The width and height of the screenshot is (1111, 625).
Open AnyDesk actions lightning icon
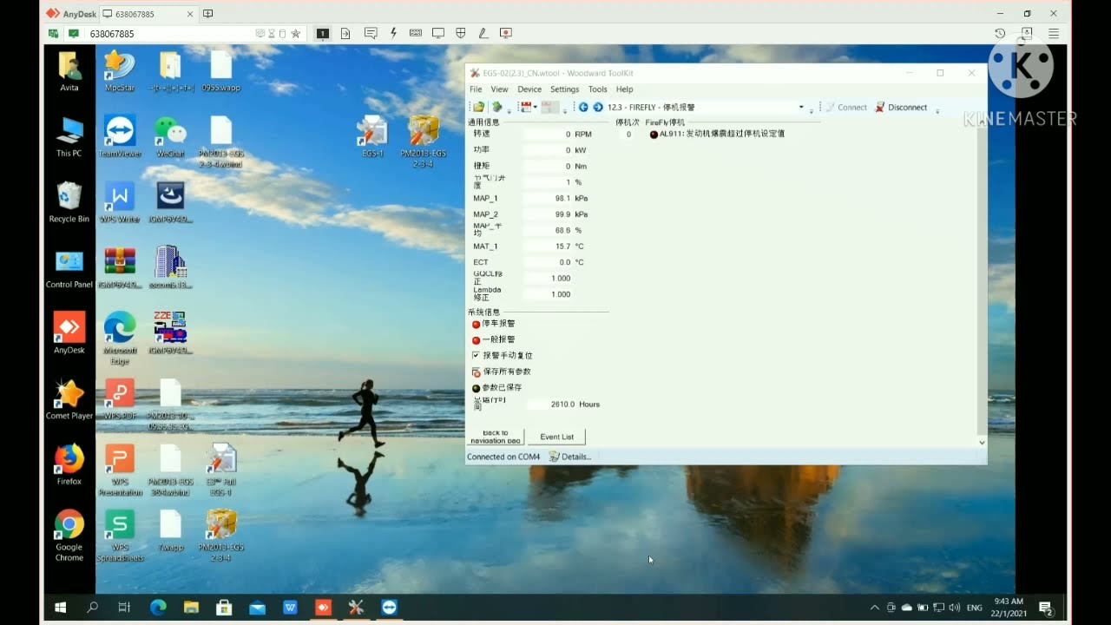pos(393,34)
